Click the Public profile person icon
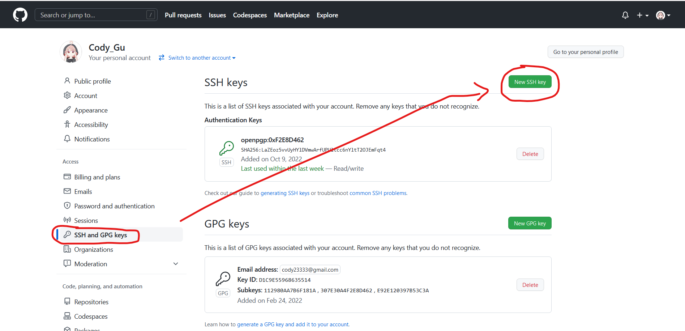The height and width of the screenshot is (331, 685). coord(67,81)
